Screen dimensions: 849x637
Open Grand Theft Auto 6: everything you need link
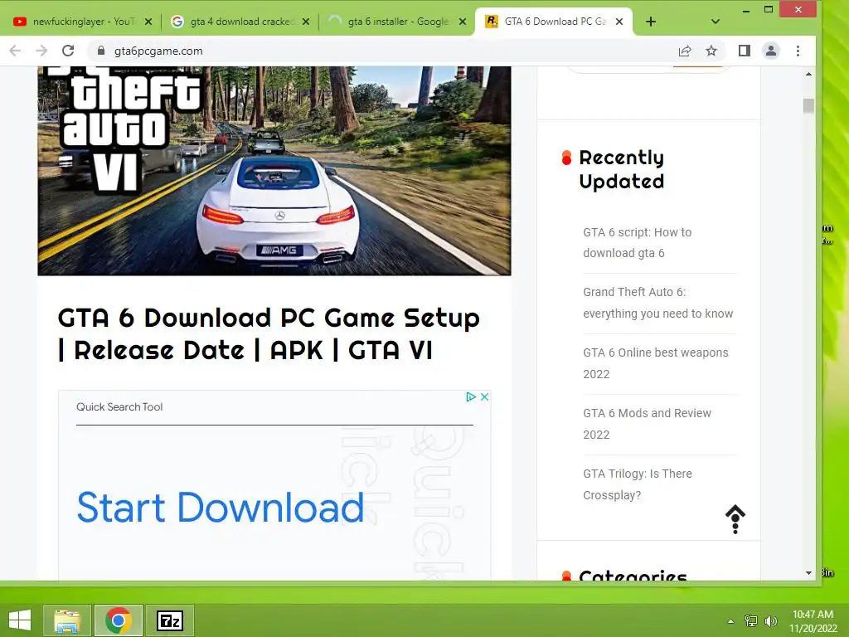(x=657, y=303)
